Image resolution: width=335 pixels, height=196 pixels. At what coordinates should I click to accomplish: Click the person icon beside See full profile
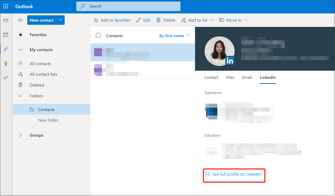click(207, 174)
